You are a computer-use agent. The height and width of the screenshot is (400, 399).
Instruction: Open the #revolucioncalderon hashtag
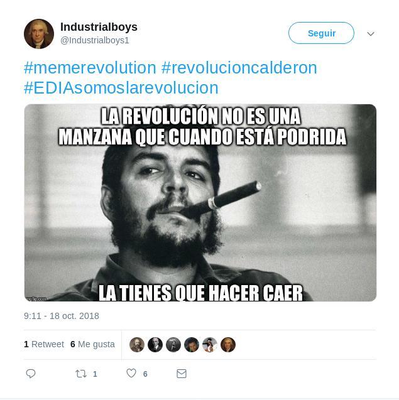tap(239, 68)
